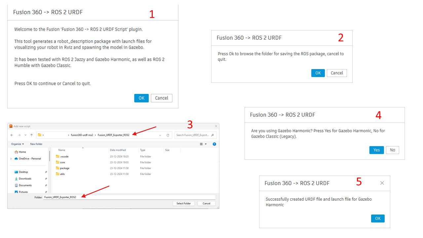This screenshot has height=238, width=423.
Task: Select the core folder
Action: tap(62, 162)
